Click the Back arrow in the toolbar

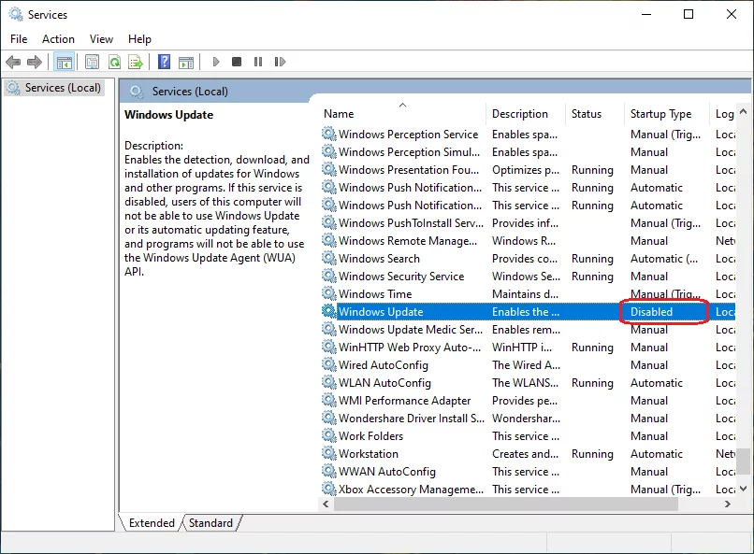tap(13, 62)
